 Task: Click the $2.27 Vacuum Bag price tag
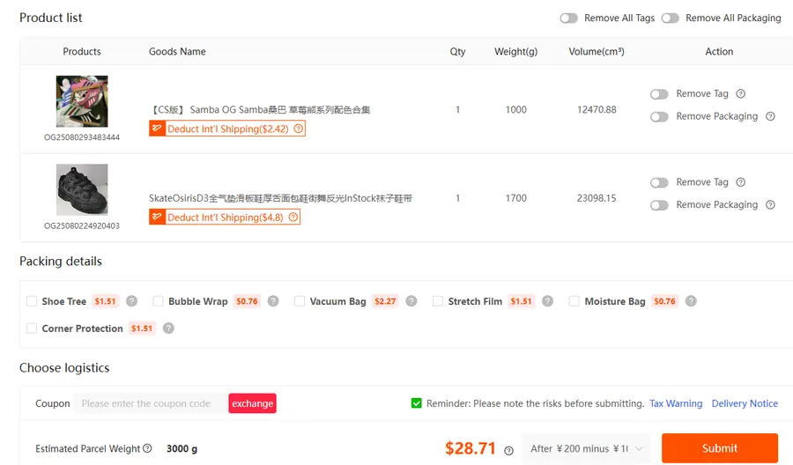[385, 301]
